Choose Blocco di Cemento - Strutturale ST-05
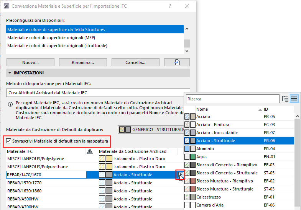The image size is (301, 210). [x=239, y=173]
